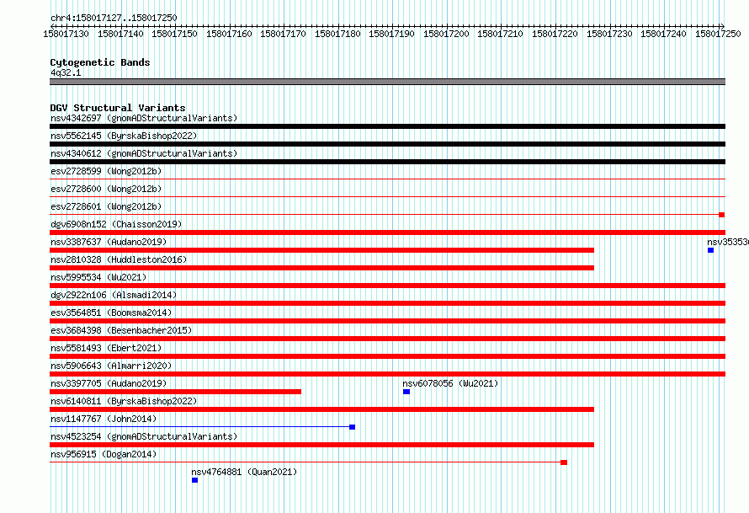The image size is (749, 513).
Task: Select the short red bar under nsv3397705
Action: click(175, 392)
